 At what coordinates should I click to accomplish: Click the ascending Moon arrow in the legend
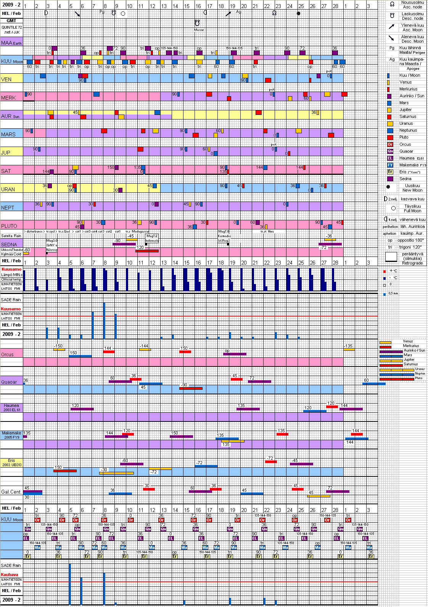[392, 27]
